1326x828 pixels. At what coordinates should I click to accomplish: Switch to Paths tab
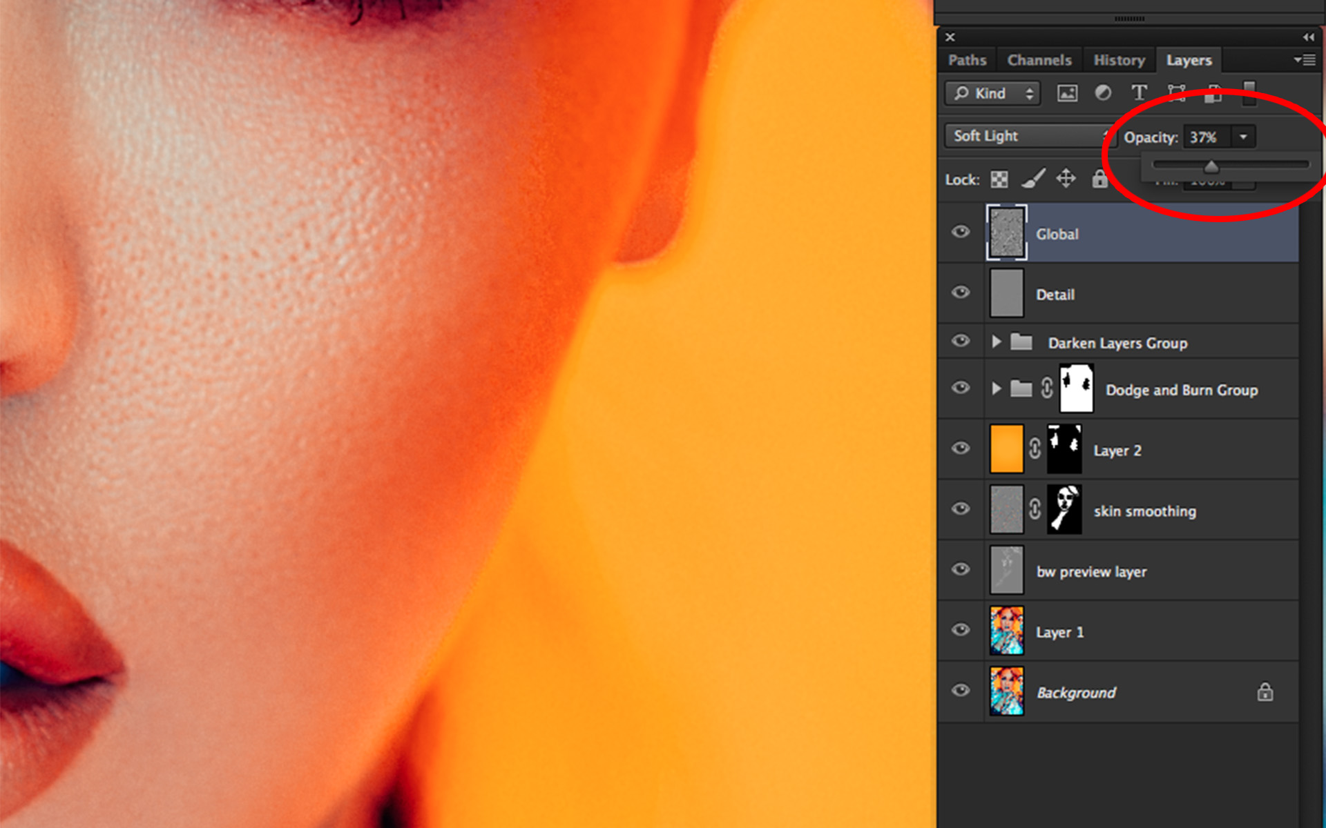tap(967, 60)
